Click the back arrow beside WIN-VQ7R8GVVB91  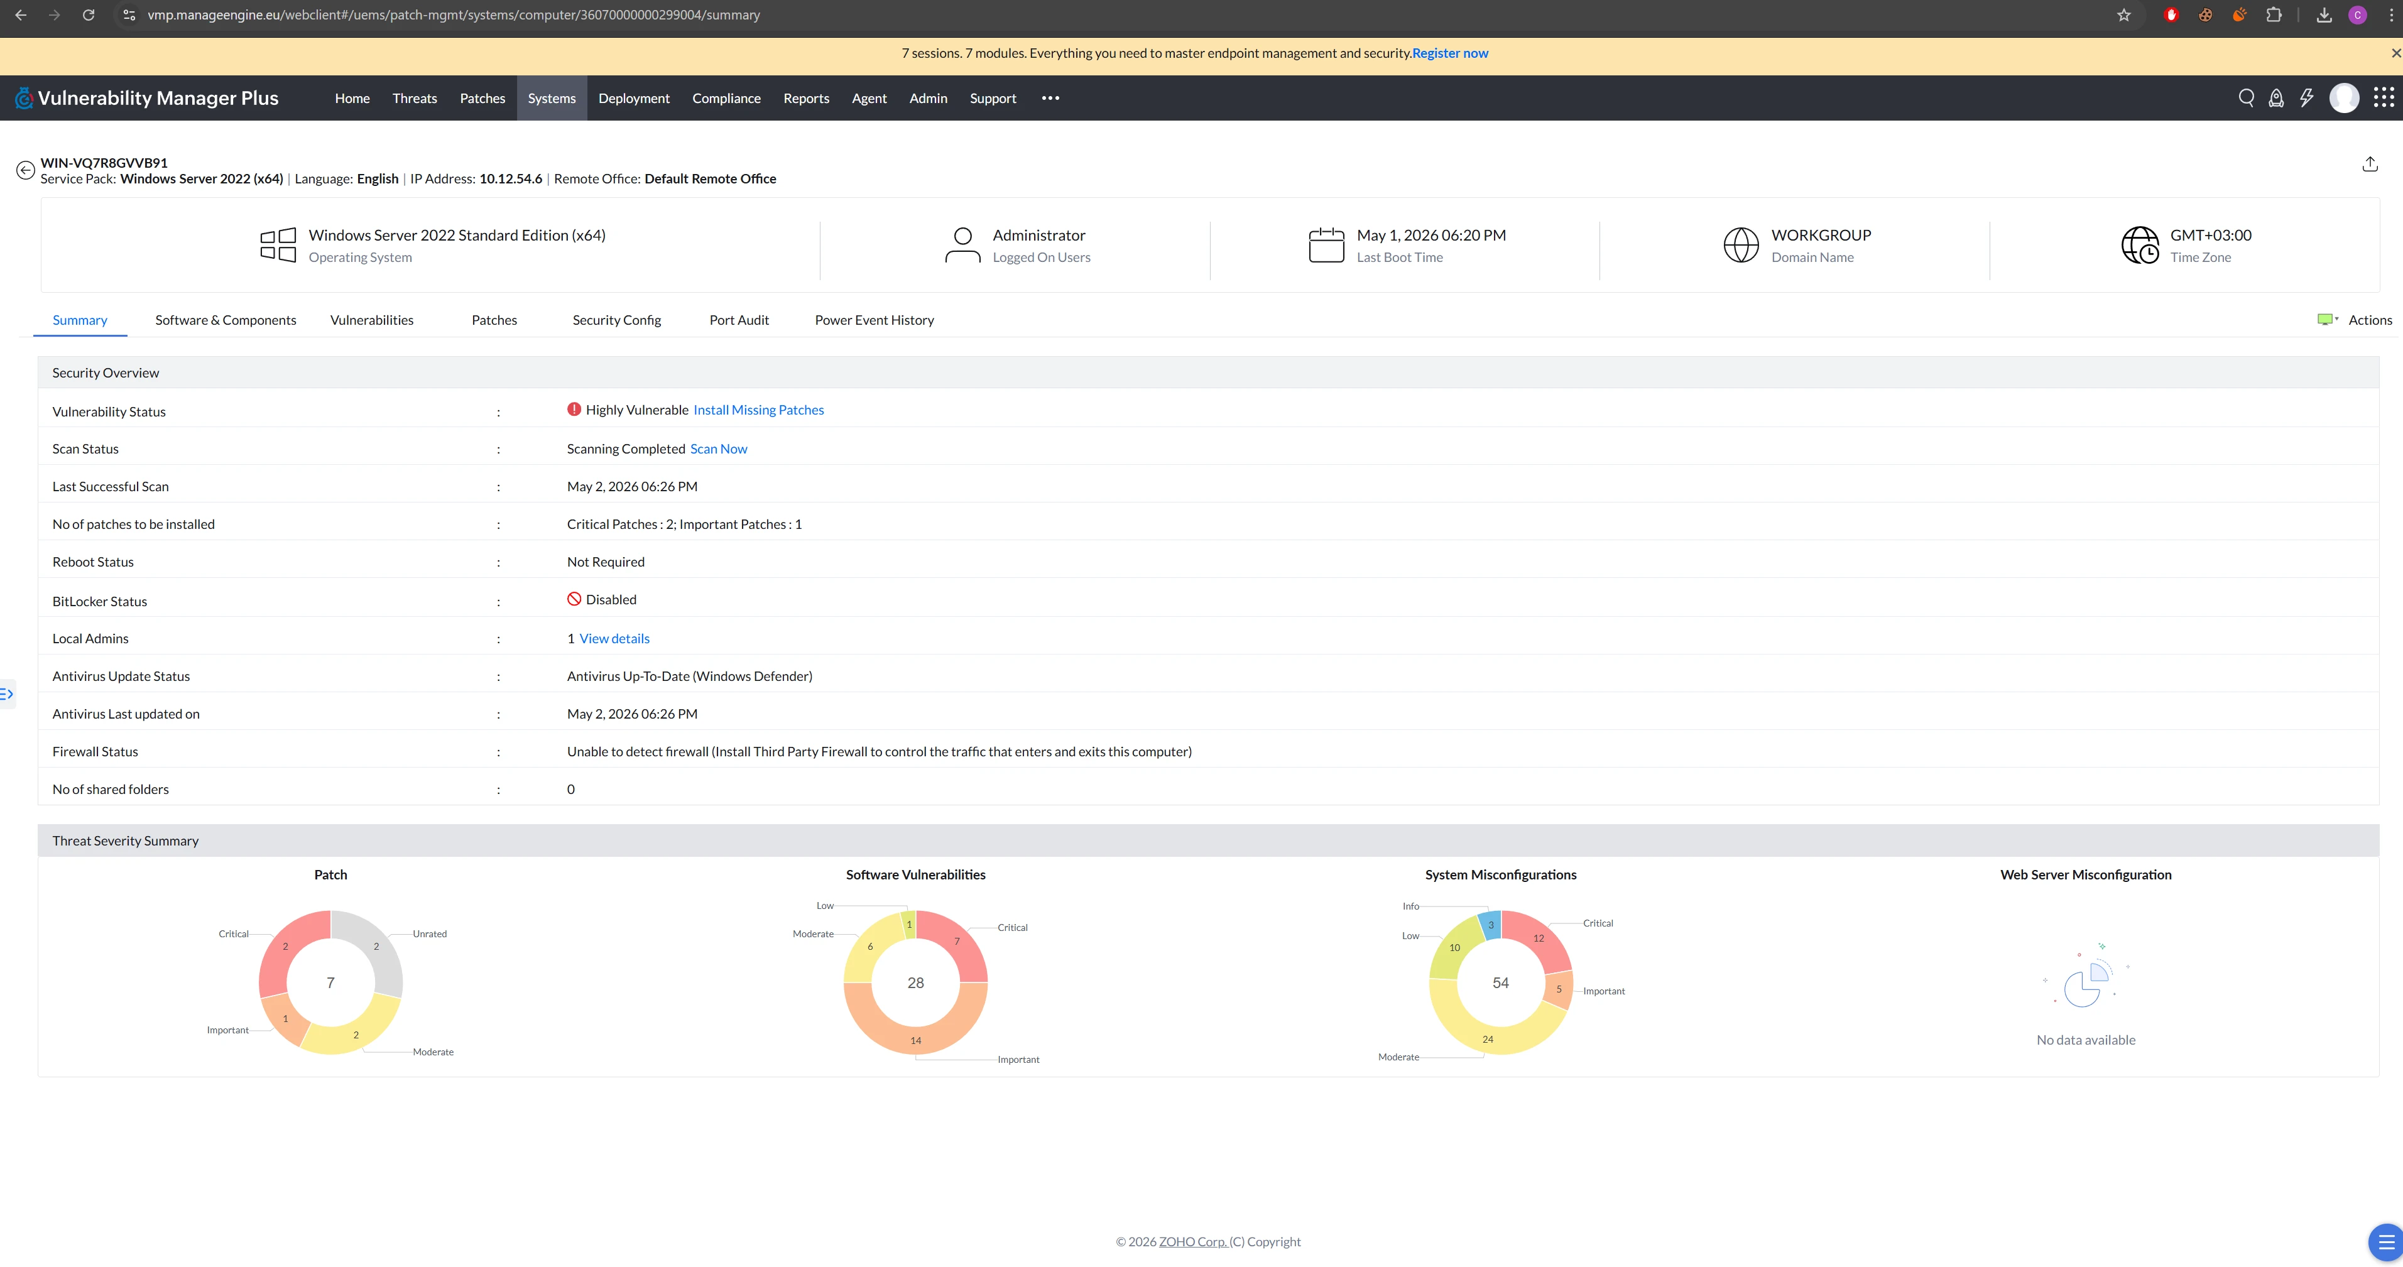tap(25, 170)
